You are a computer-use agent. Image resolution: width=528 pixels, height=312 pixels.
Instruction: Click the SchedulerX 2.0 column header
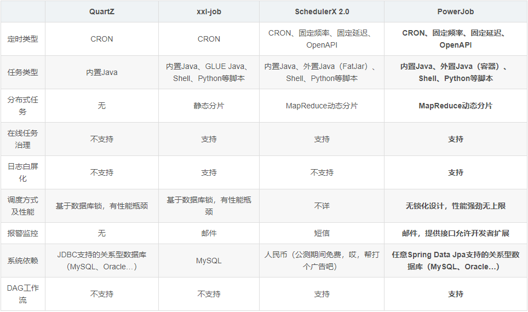(322, 12)
